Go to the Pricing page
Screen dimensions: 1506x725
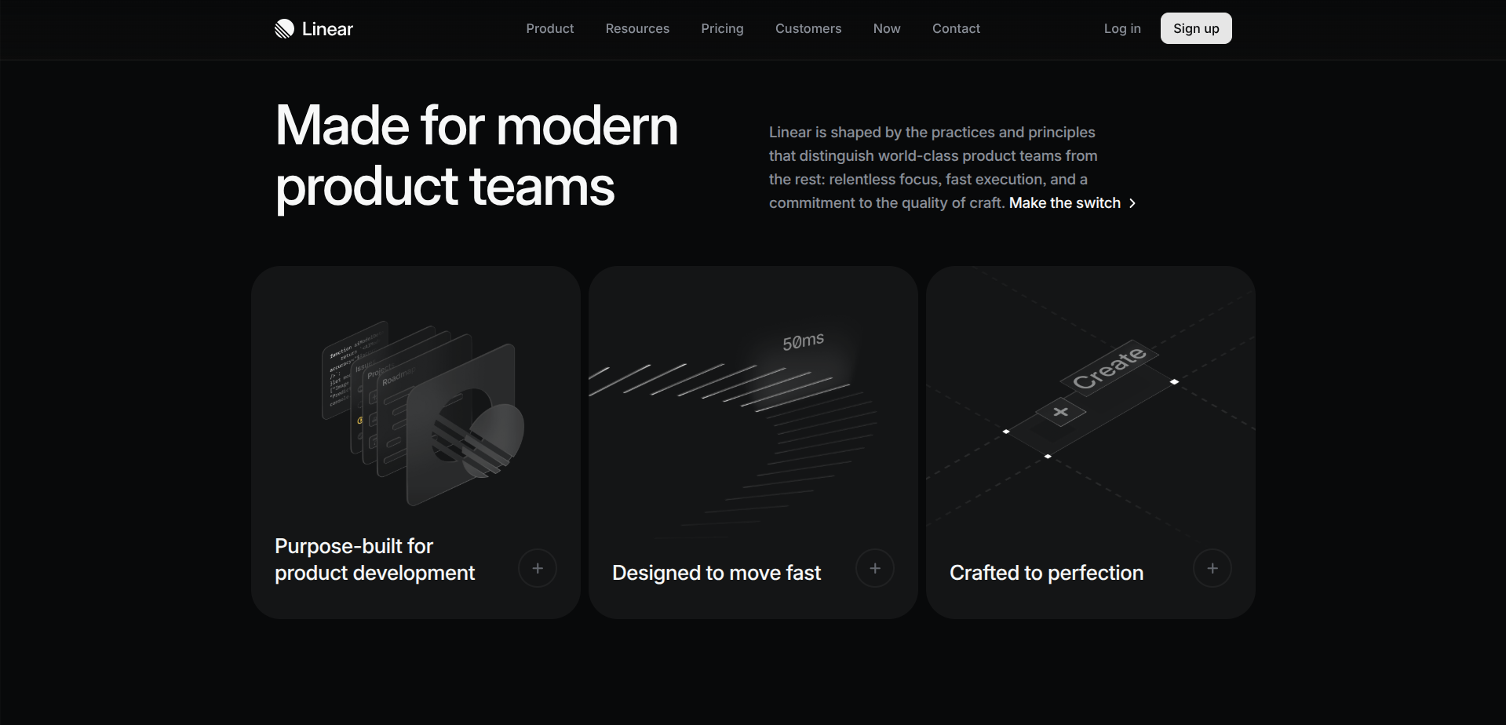722,29
